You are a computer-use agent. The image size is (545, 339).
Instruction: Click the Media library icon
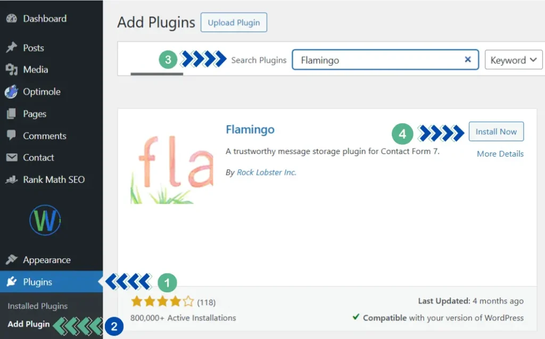click(11, 70)
